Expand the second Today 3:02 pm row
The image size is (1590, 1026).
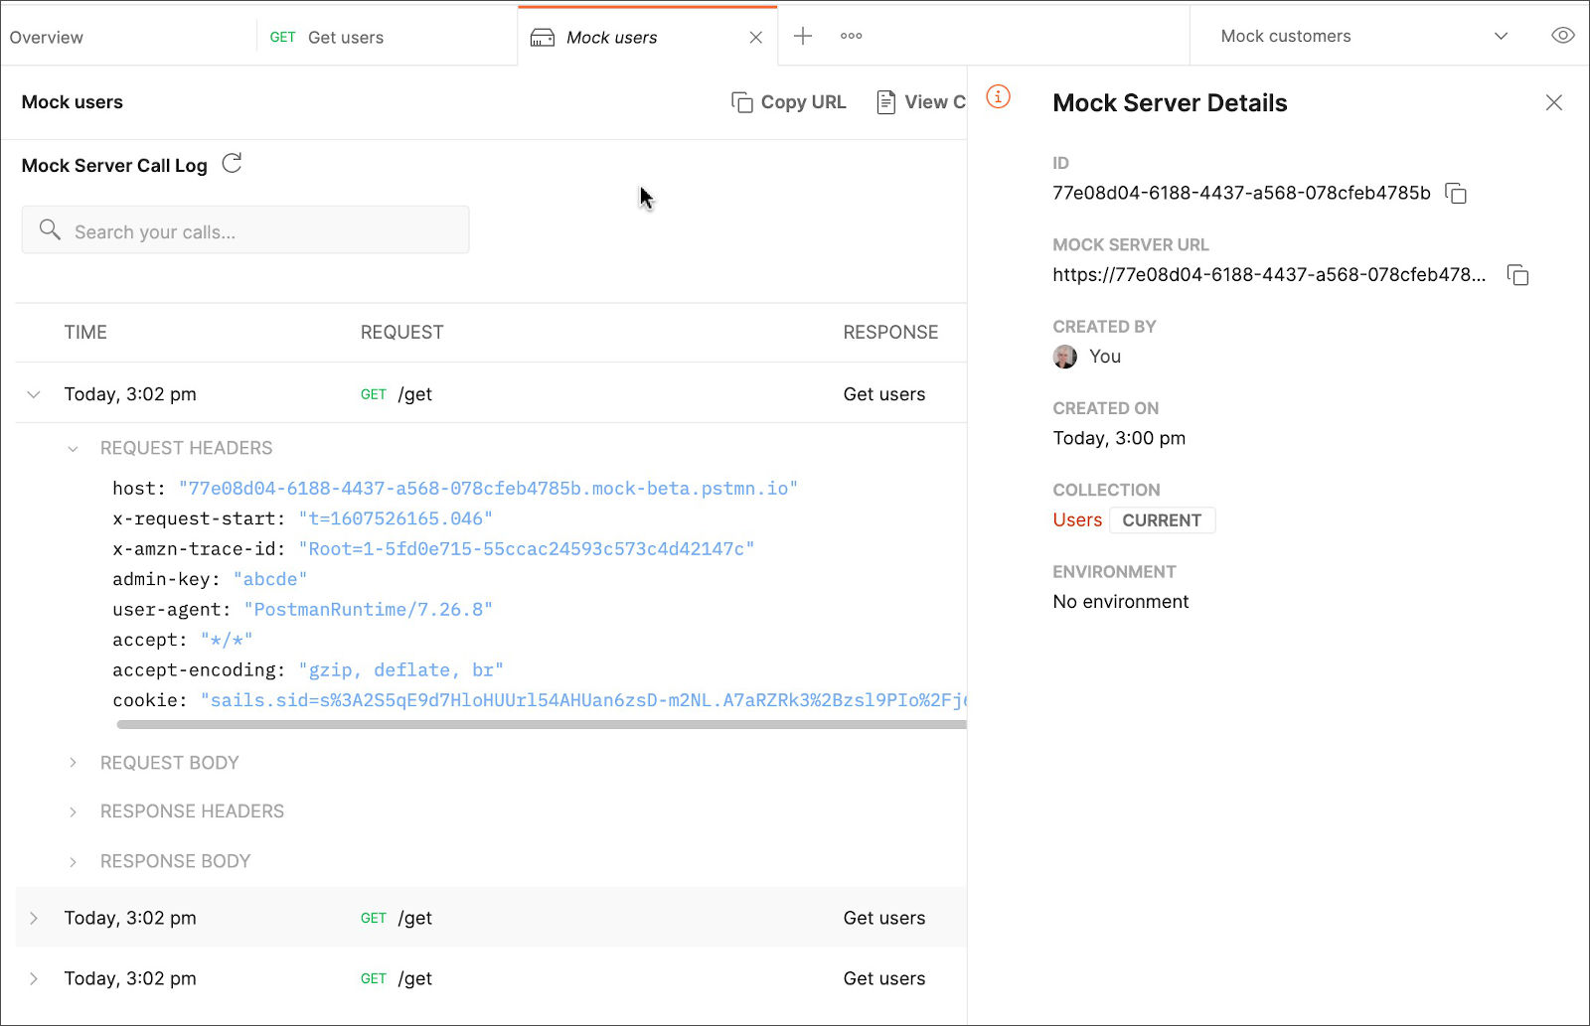34,918
